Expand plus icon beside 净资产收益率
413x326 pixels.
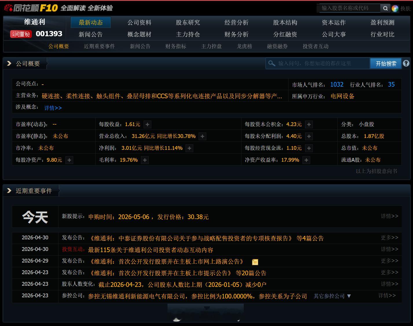(306, 160)
